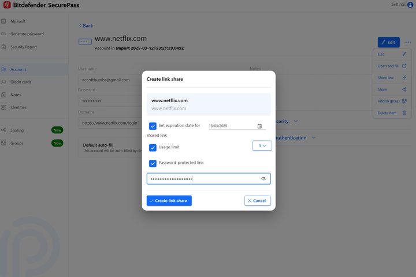Select Share menu entry

point(392,89)
